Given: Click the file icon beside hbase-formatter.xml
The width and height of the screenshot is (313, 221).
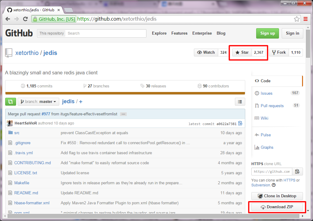Looking at the screenshot, I should [10, 203].
